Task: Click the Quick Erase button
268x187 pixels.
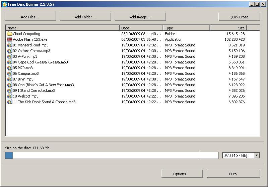Action: click(239, 17)
